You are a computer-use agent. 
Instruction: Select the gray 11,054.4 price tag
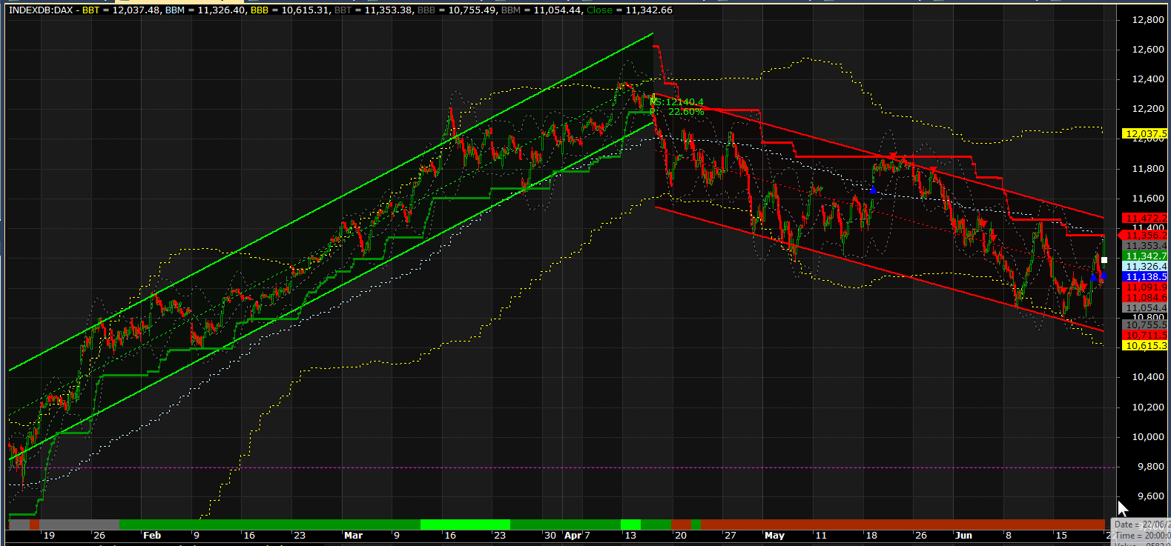(x=1146, y=307)
